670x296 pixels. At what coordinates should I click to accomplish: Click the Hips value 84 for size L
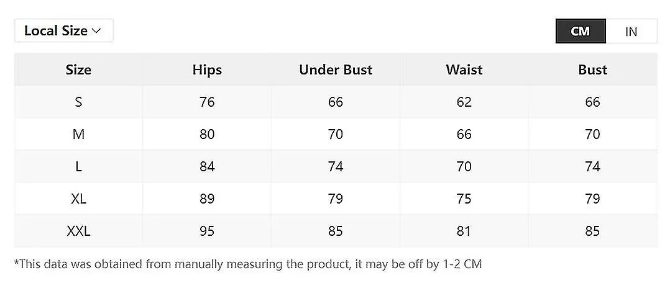pyautogui.click(x=207, y=166)
